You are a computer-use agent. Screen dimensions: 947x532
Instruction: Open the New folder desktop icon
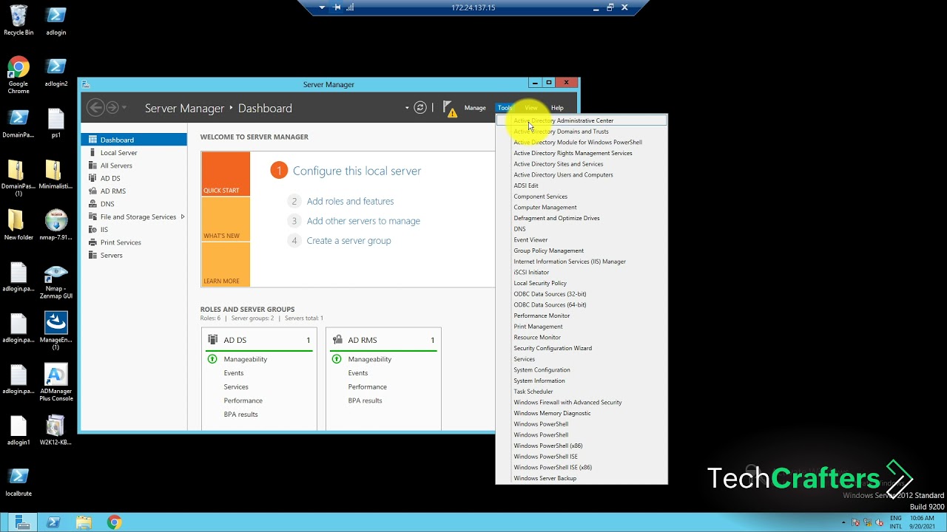point(18,225)
